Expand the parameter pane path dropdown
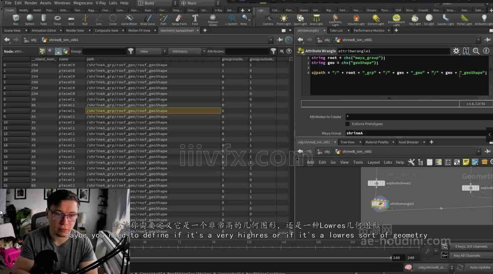The image size is (493, 274). tap(478, 40)
